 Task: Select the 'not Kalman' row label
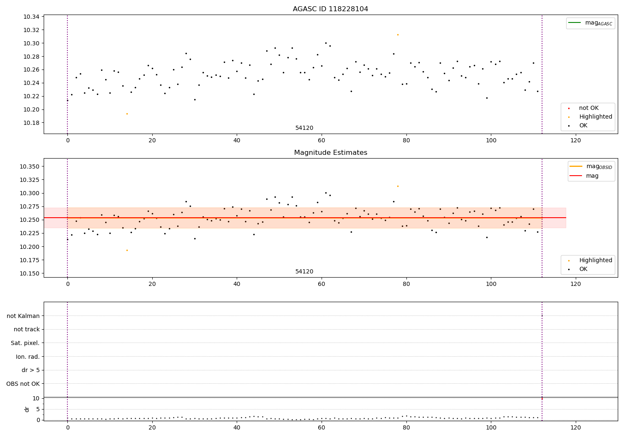point(23,316)
